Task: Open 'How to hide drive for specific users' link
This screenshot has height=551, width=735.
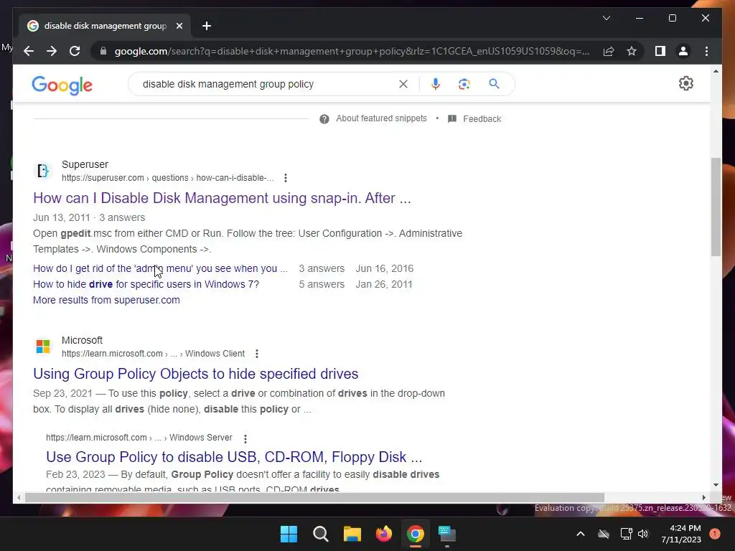Action: [x=146, y=284]
